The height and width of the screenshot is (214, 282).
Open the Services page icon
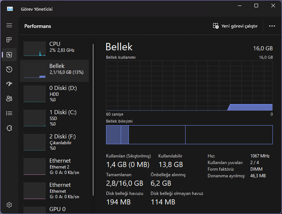point(9,128)
